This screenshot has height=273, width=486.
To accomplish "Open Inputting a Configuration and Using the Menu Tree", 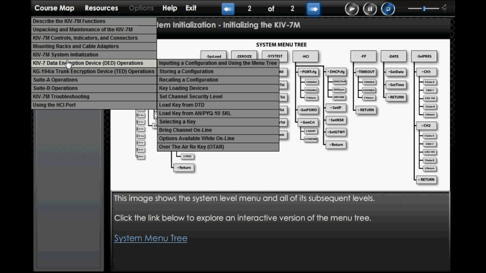I will pos(218,63).
